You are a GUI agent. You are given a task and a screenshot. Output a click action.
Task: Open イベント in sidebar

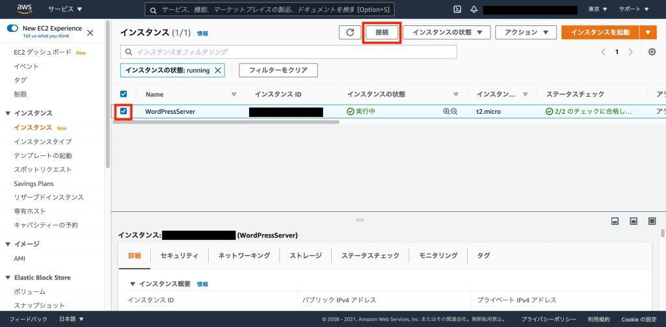(26, 66)
